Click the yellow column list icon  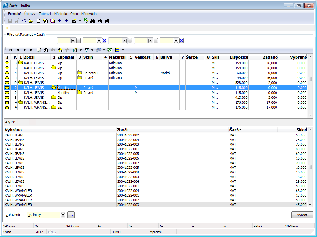click(x=117, y=50)
